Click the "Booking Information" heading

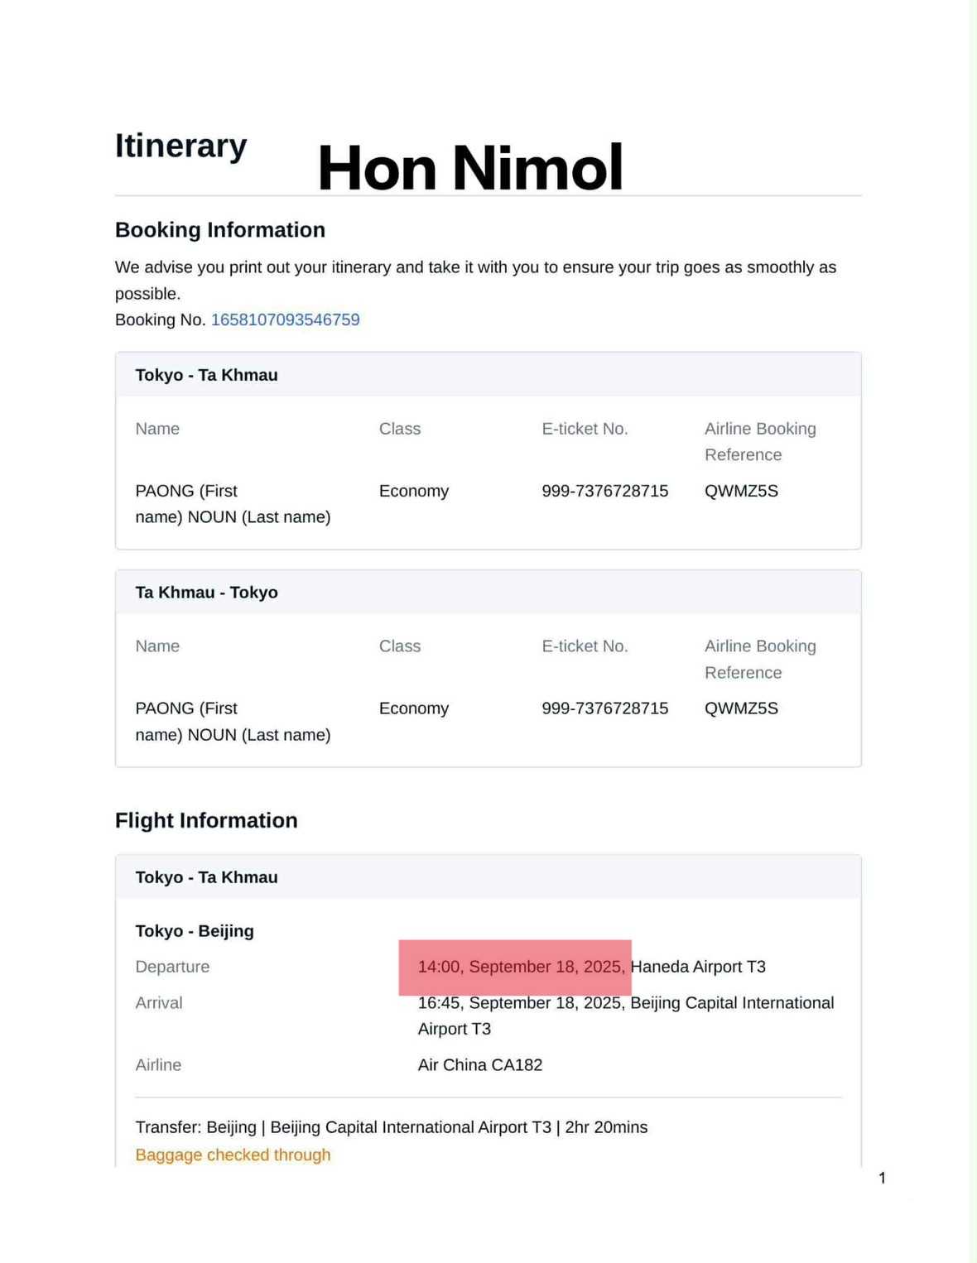pos(219,230)
